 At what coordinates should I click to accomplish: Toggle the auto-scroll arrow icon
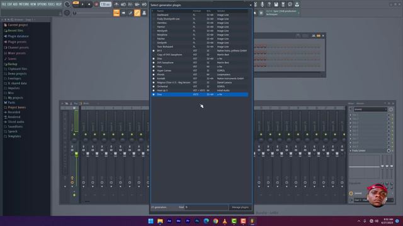[x=123, y=13]
